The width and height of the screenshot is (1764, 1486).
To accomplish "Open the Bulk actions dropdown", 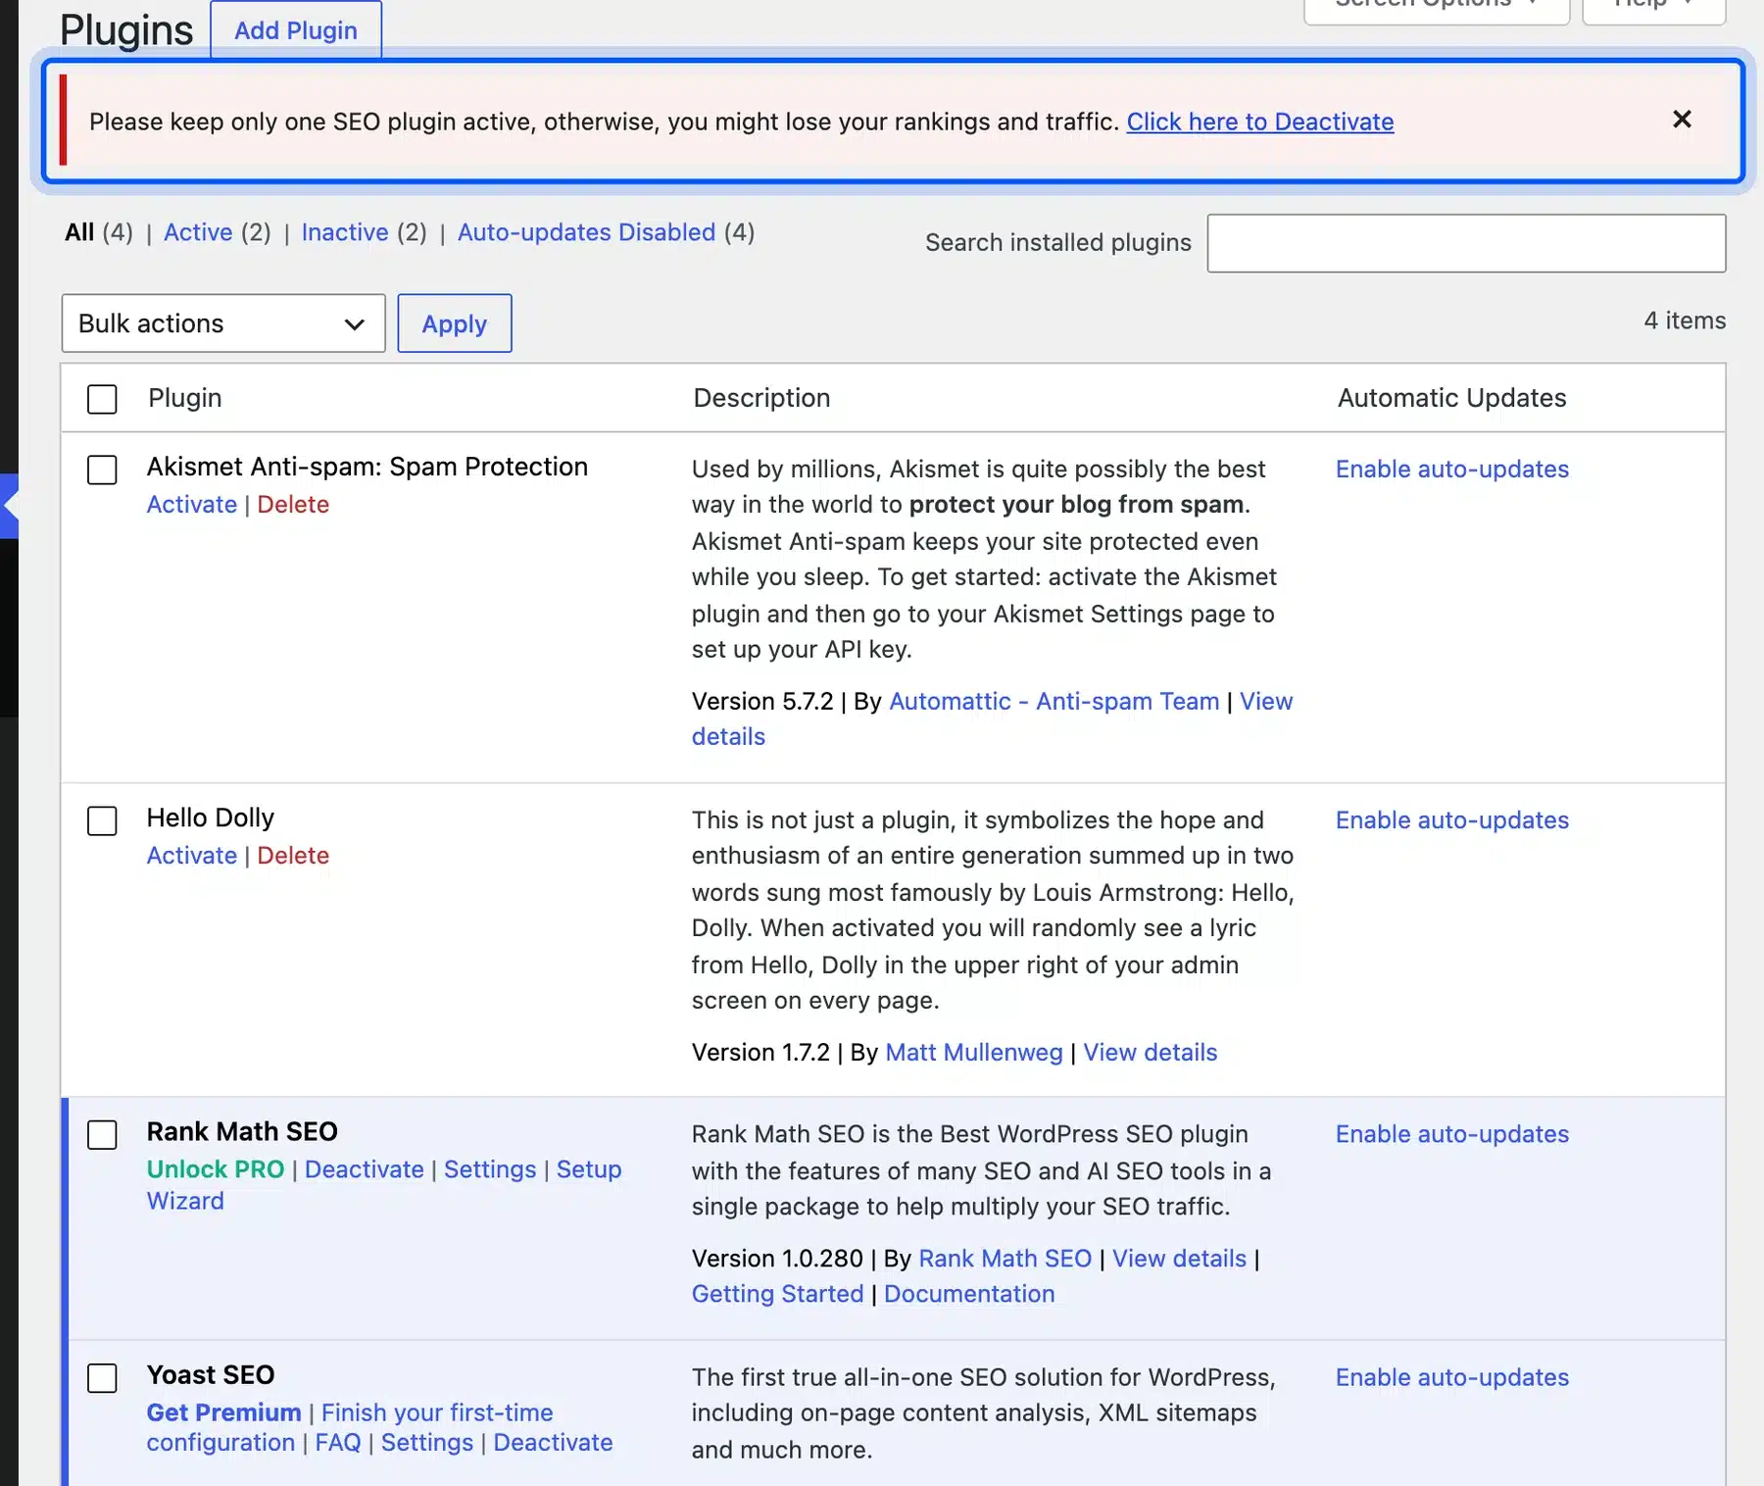I will [223, 323].
